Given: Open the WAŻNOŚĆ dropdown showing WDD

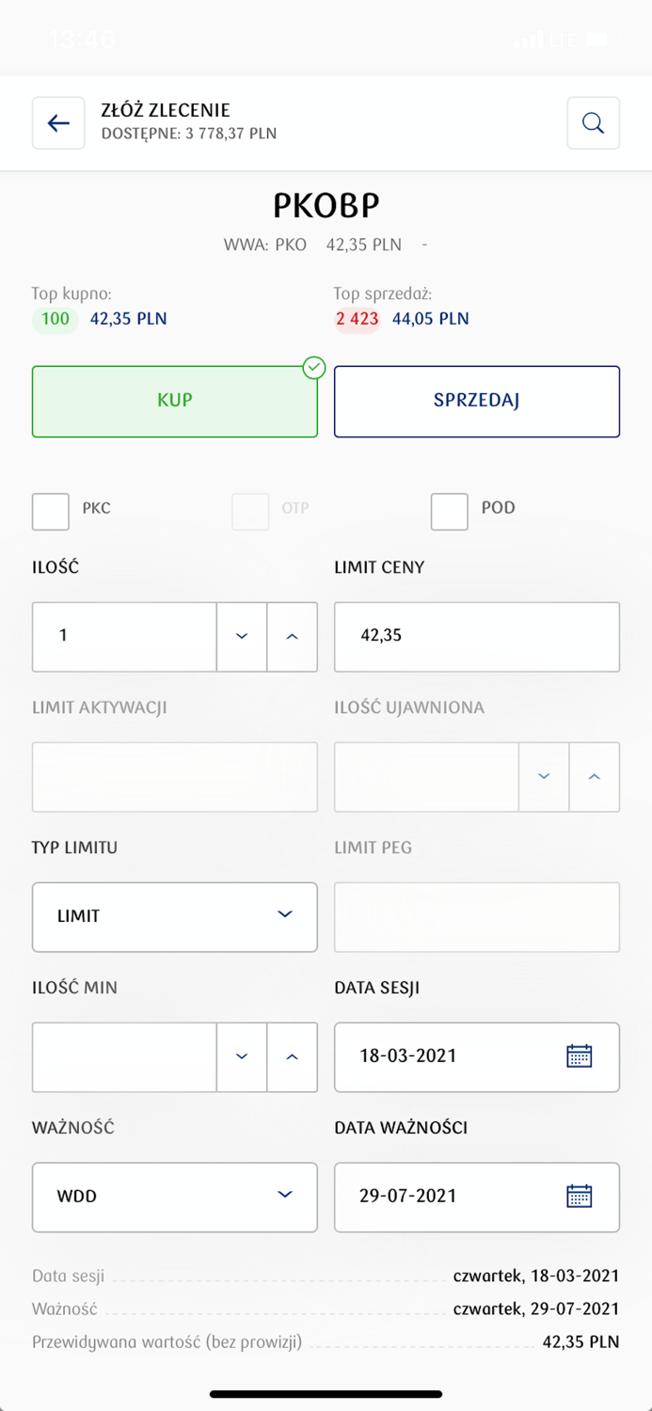Looking at the screenshot, I should pos(174,1197).
